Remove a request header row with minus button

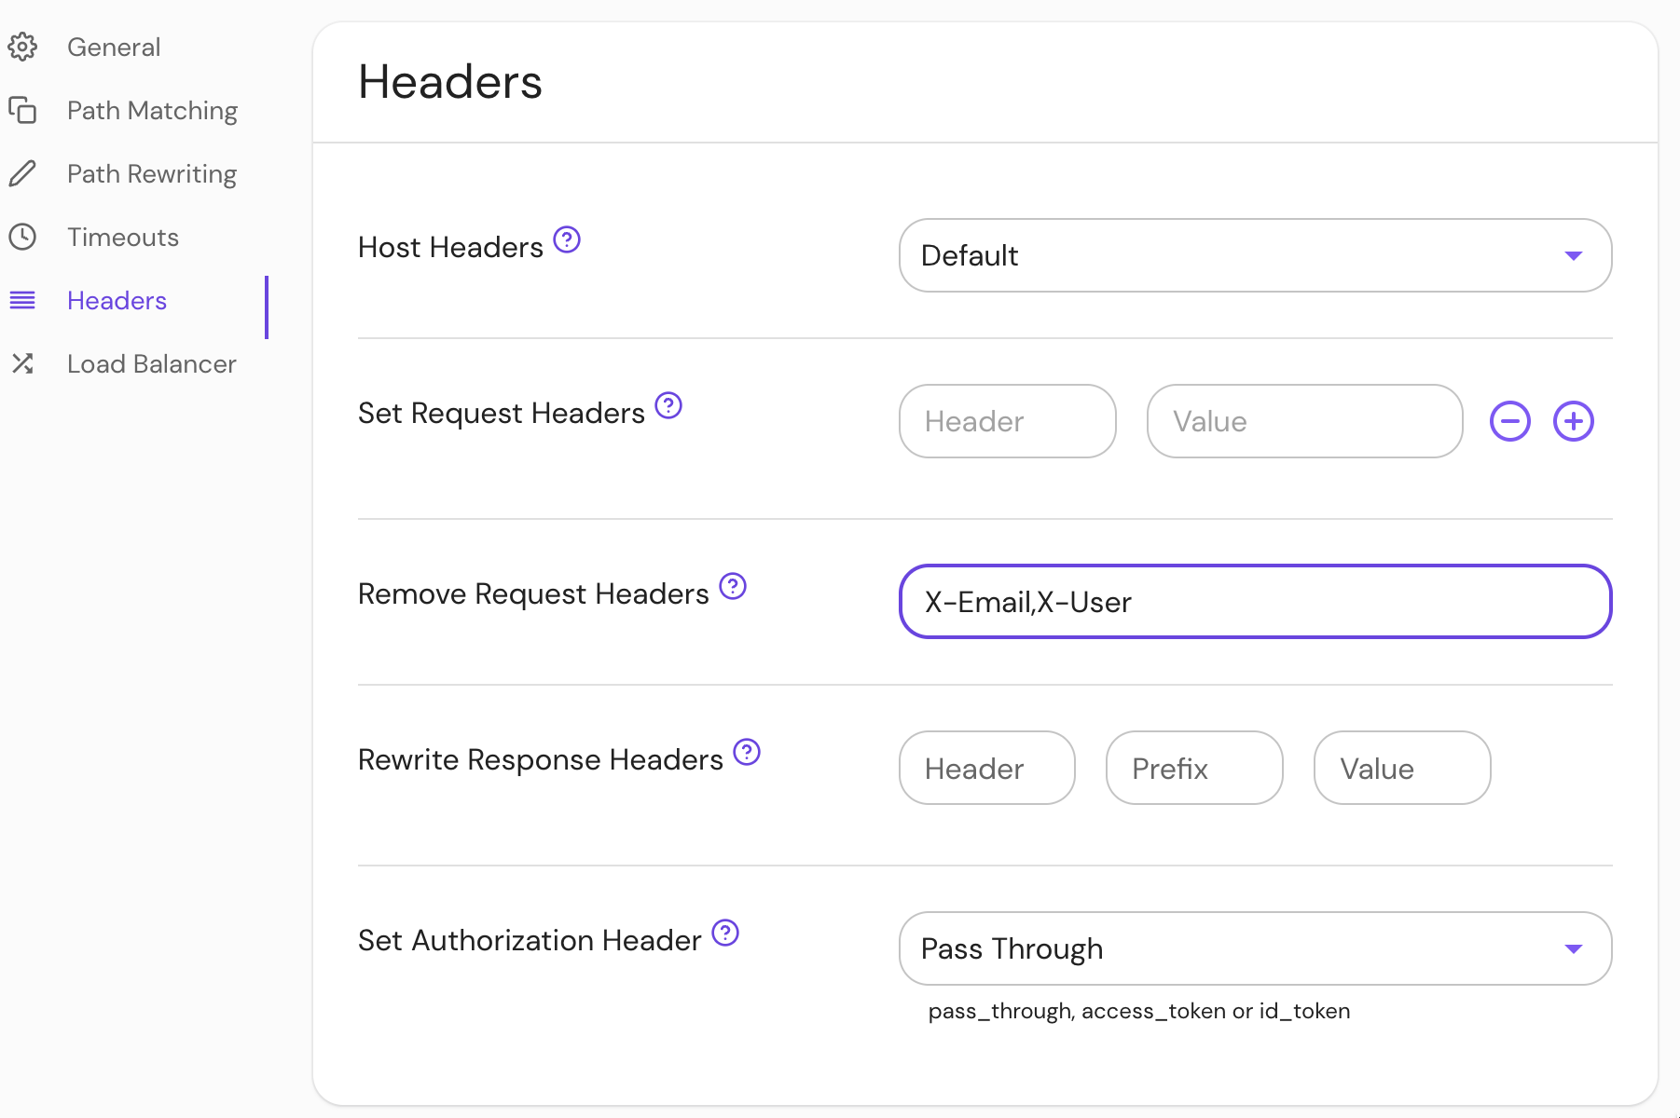[x=1508, y=421]
